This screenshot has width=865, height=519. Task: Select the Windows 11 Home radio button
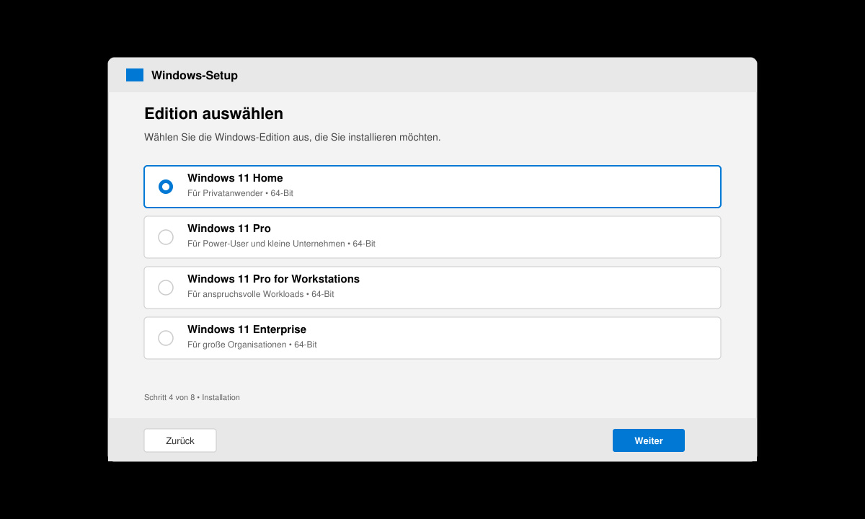click(x=166, y=187)
